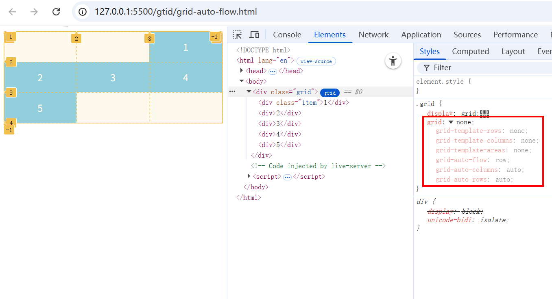Click the DOCTYPE html line
Viewport: 552px width, 299px height.
264,50
